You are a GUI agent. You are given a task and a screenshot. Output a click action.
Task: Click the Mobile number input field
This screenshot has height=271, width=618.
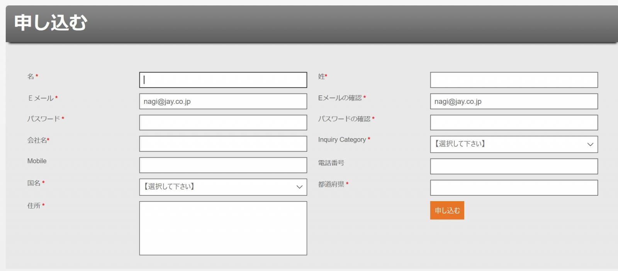[x=223, y=165]
